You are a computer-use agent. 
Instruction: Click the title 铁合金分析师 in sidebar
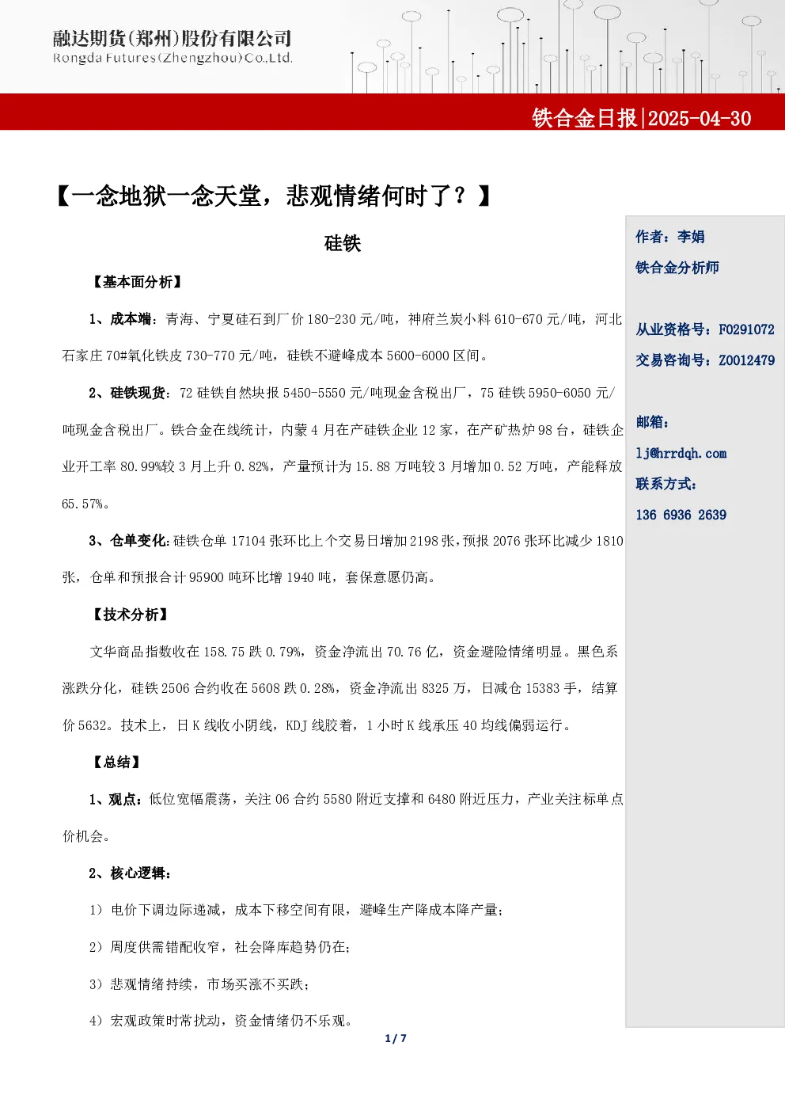(677, 268)
